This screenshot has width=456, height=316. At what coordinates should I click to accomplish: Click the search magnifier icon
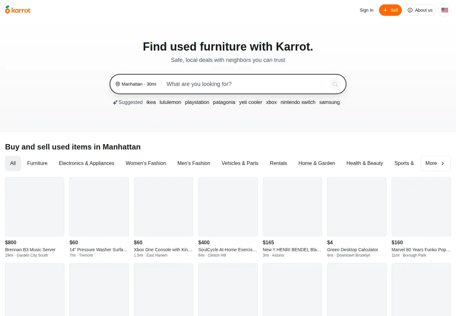pyautogui.click(x=335, y=84)
